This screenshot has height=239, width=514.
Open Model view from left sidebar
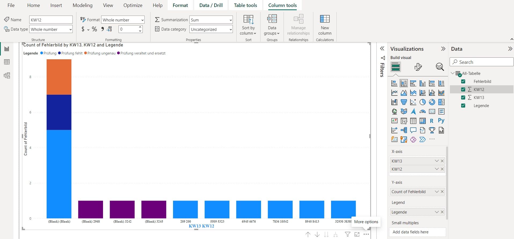7,75
